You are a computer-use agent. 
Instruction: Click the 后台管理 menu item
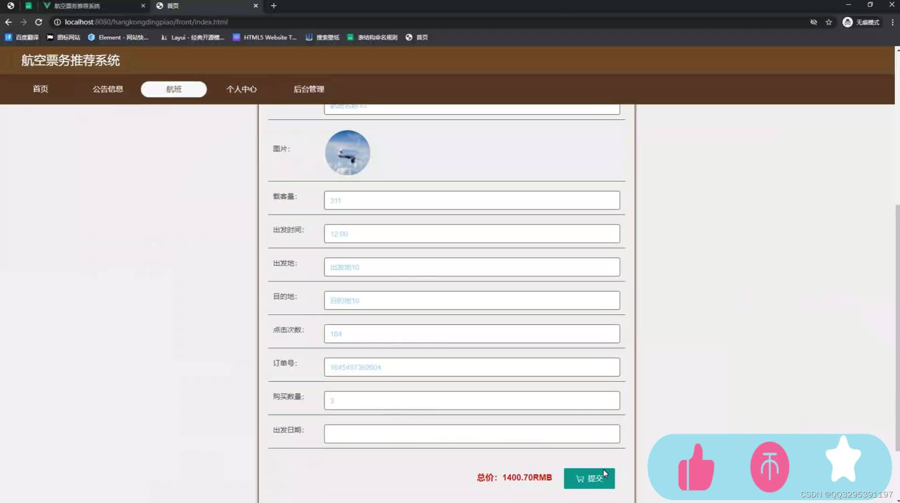tap(309, 89)
